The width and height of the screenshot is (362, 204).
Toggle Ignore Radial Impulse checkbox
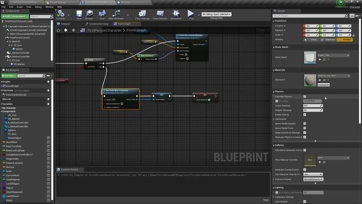(304, 124)
